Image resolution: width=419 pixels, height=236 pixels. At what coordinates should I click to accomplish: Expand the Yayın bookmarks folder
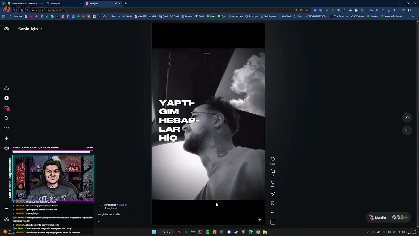298,16
